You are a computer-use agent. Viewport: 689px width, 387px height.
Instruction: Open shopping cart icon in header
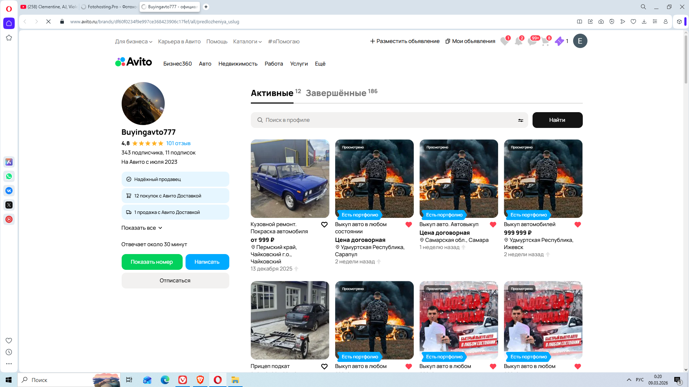coord(545,42)
